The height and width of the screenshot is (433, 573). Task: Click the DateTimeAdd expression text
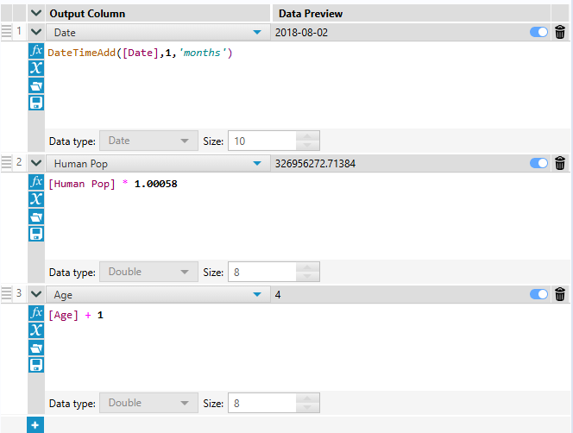click(x=140, y=53)
